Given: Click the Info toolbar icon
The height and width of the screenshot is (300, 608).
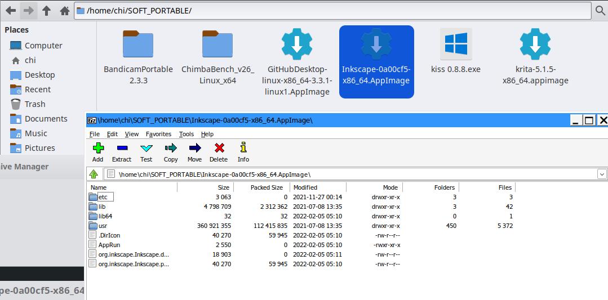Looking at the screenshot, I should pyautogui.click(x=243, y=147).
